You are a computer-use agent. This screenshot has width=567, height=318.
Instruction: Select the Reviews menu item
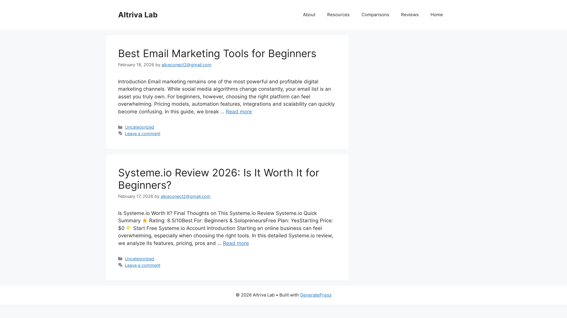coord(410,15)
